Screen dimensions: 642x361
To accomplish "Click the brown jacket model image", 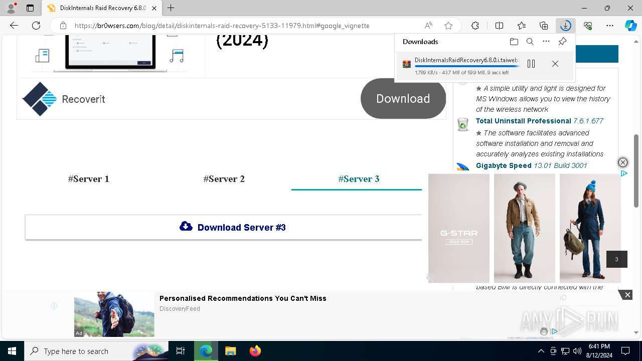I will (x=525, y=228).
